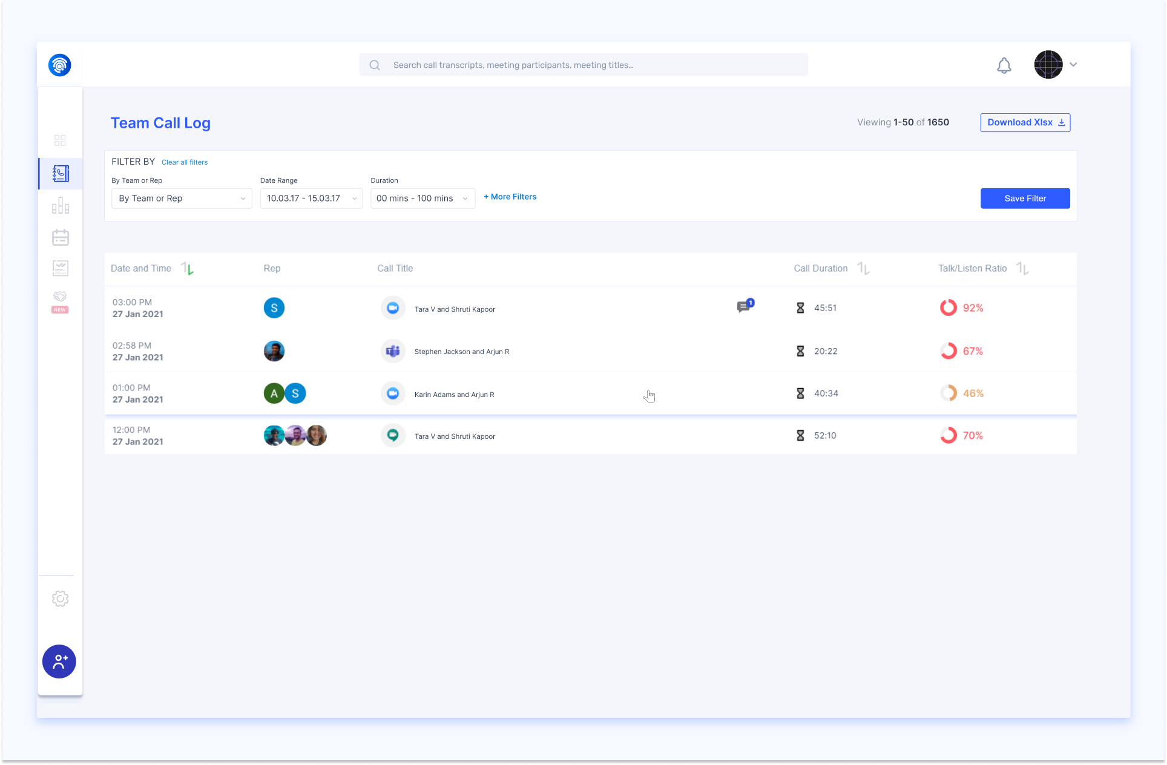Viewport: 1167px width, 765px height.
Task: Click the 'Rep' column header
Action: pyautogui.click(x=272, y=268)
